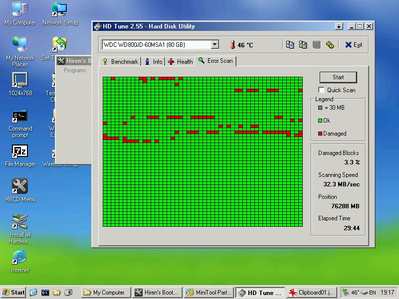Click the WDC WD800JD drive name field
The height and width of the screenshot is (299, 399).
coord(157,45)
